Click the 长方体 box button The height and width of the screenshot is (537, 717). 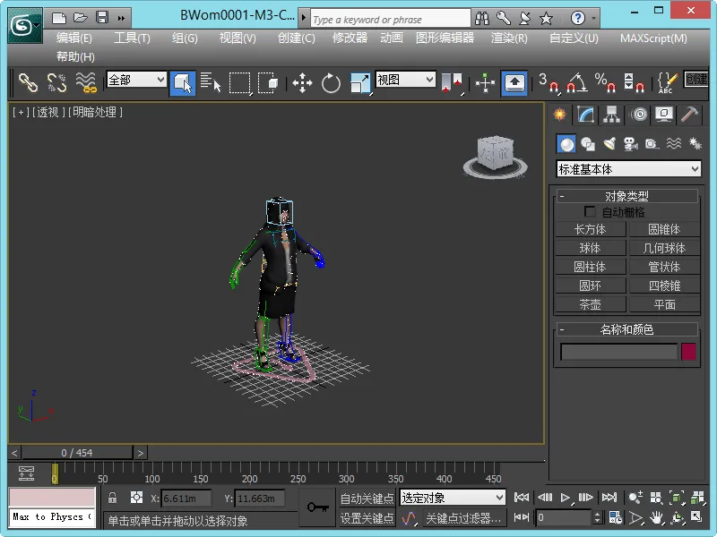click(589, 229)
